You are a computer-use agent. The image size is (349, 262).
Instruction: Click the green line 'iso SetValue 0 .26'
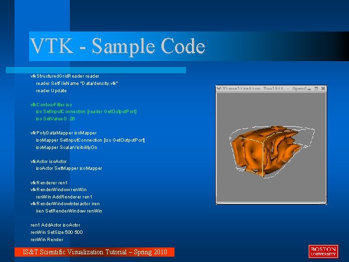click(x=55, y=119)
